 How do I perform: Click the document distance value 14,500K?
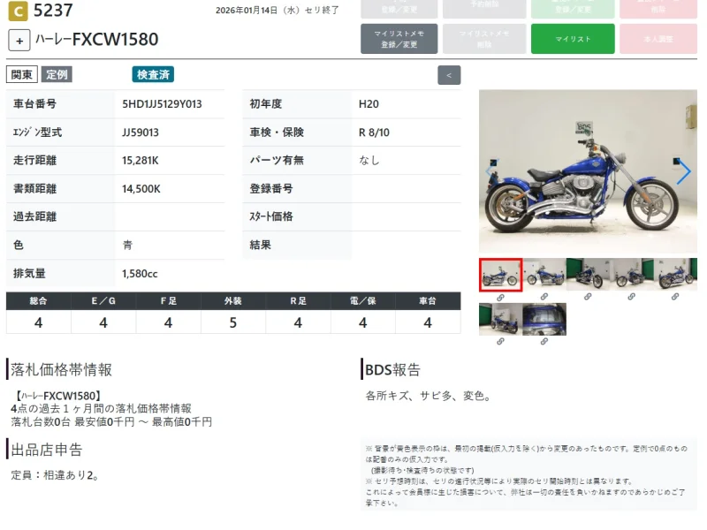141,189
